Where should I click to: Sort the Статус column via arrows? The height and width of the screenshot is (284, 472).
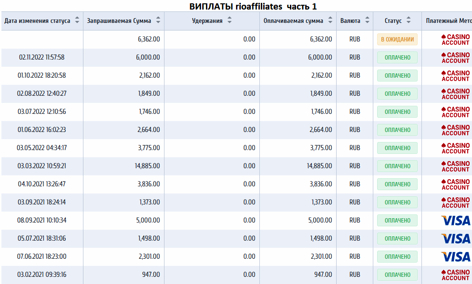(x=409, y=20)
